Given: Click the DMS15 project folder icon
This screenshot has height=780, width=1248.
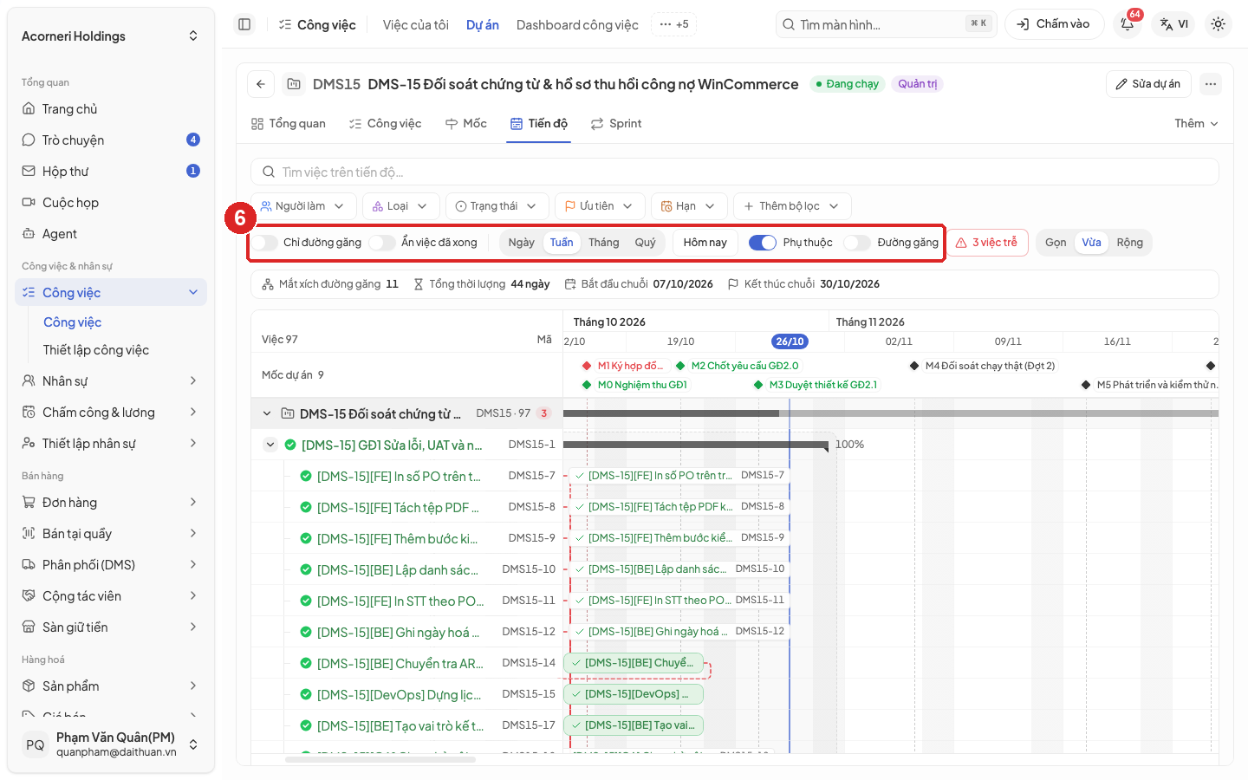Looking at the screenshot, I should coord(294,84).
